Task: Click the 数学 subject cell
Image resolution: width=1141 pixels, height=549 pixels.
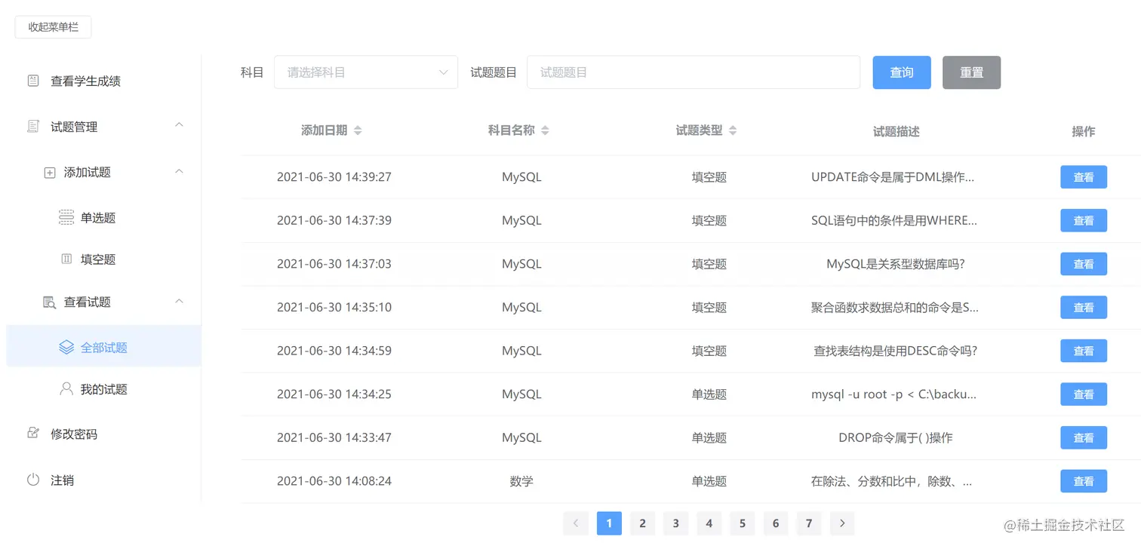Action: pyautogui.click(x=521, y=481)
